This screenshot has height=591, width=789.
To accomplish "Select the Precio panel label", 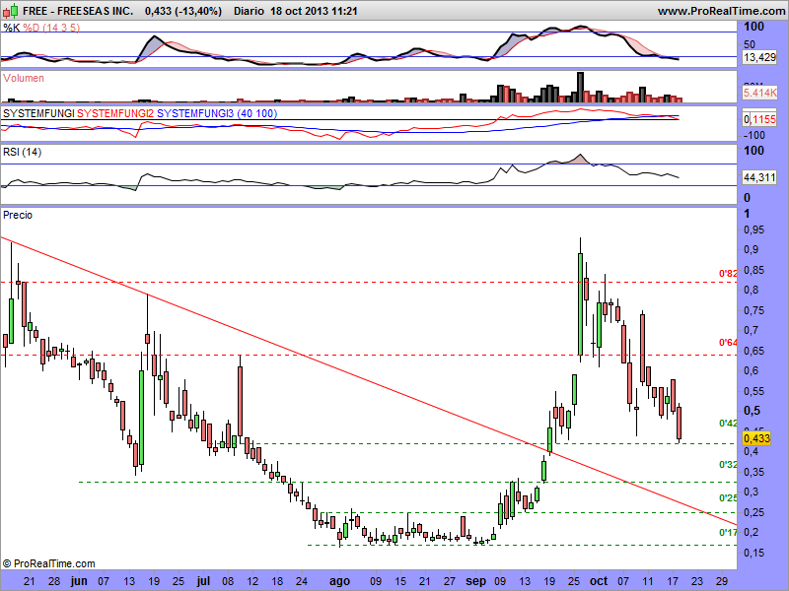I will pyautogui.click(x=18, y=215).
